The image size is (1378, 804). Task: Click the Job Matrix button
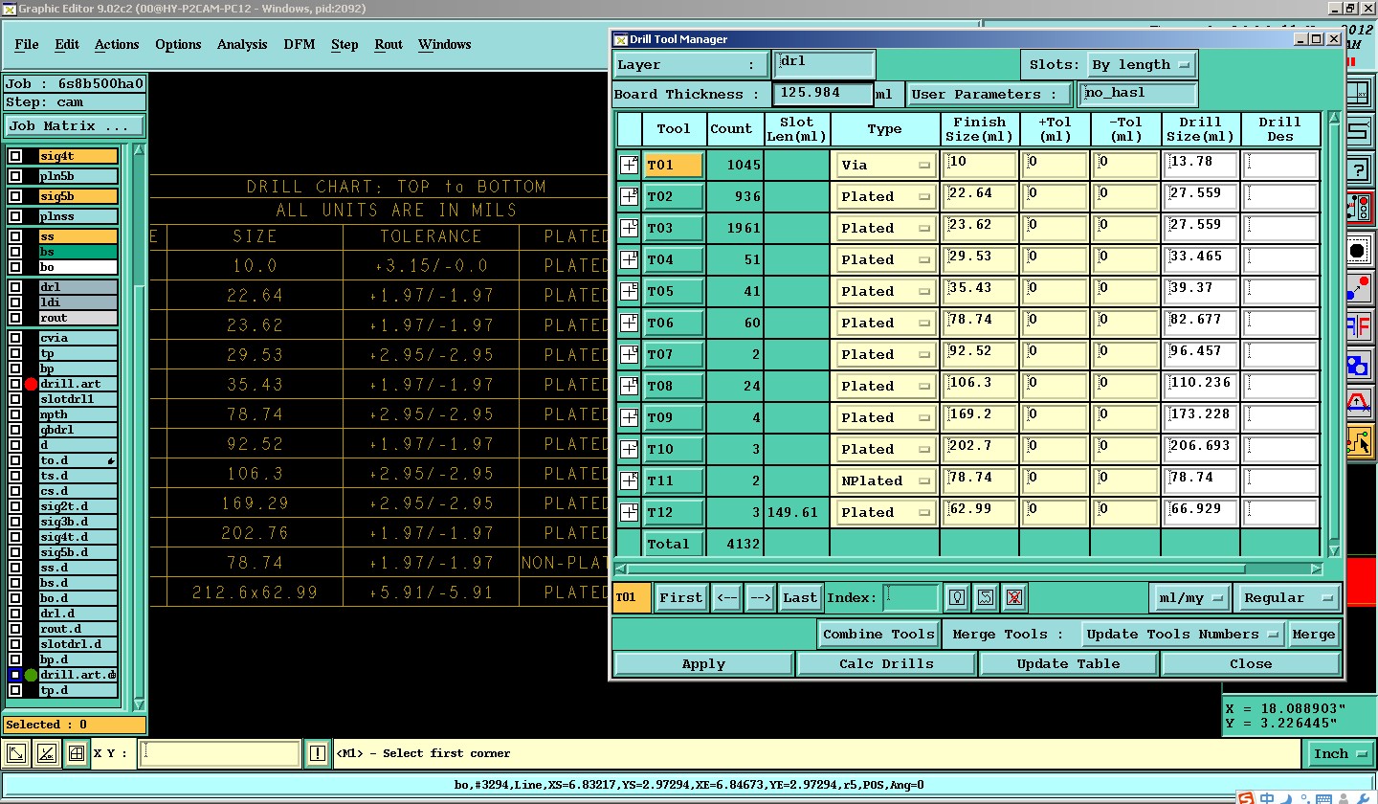pyautogui.click(x=74, y=125)
